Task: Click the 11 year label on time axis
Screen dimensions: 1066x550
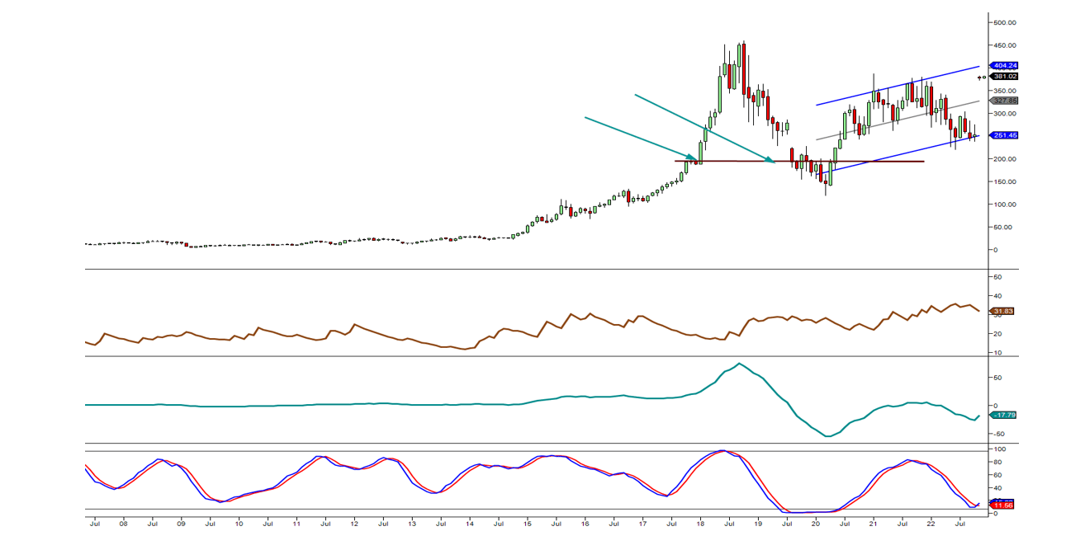Action: [296, 523]
